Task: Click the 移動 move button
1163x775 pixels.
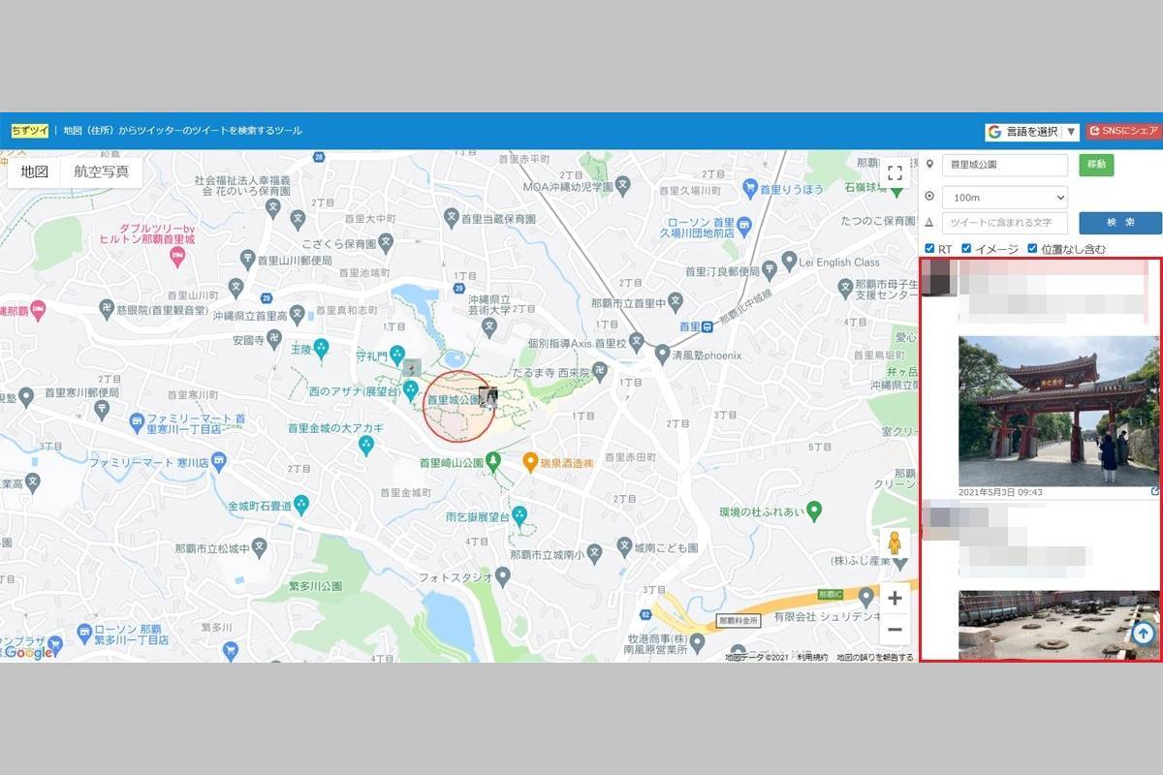Action: point(1096,165)
